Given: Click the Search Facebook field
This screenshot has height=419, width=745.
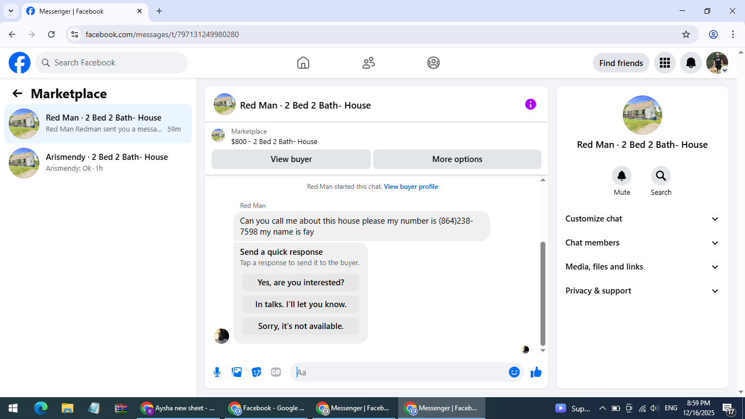Looking at the screenshot, I should click(x=111, y=63).
